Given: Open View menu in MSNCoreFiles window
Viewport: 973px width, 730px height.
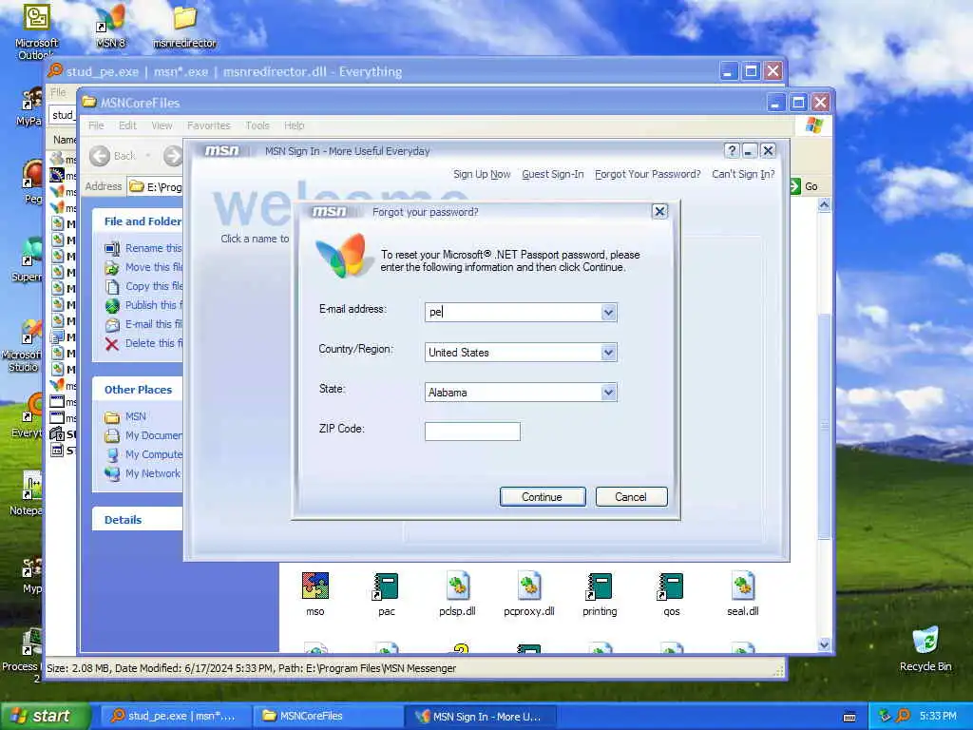Looking at the screenshot, I should point(162,125).
